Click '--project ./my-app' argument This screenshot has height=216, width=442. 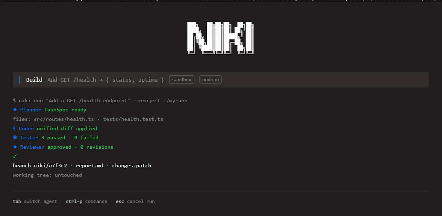click(160, 101)
